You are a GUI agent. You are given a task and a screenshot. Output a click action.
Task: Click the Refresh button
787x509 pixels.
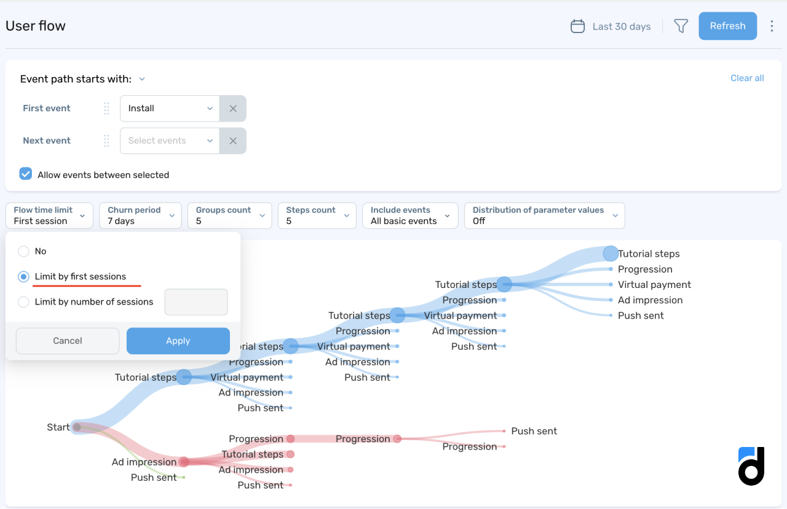(x=727, y=26)
